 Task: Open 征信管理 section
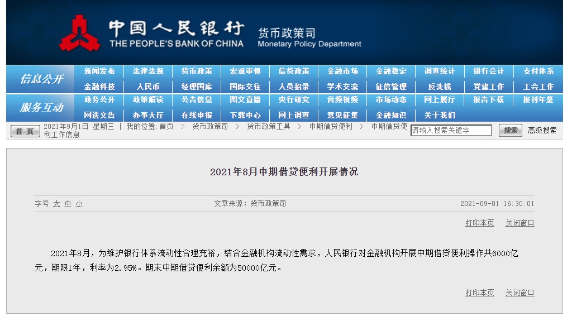(x=391, y=87)
